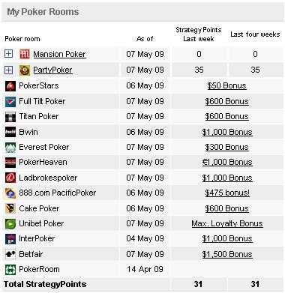The width and height of the screenshot is (285, 293).
Task: Click the PokerRoom green icon
Action: pyautogui.click(x=10, y=270)
